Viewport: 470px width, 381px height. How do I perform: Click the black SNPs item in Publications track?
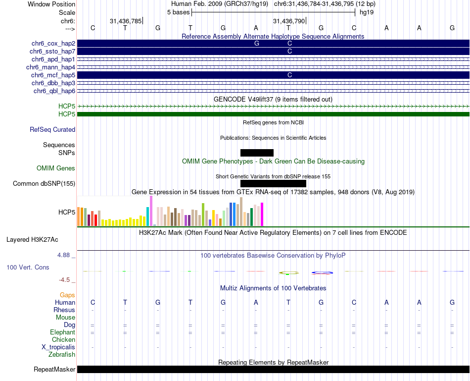(257, 153)
